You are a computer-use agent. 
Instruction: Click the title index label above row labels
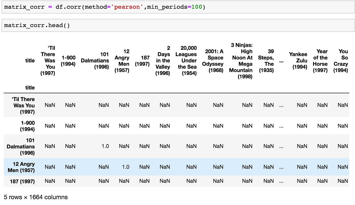[x=30, y=87]
